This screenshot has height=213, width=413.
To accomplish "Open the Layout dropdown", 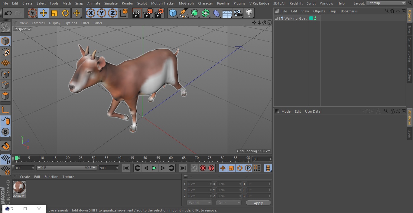I will coord(386,3).
